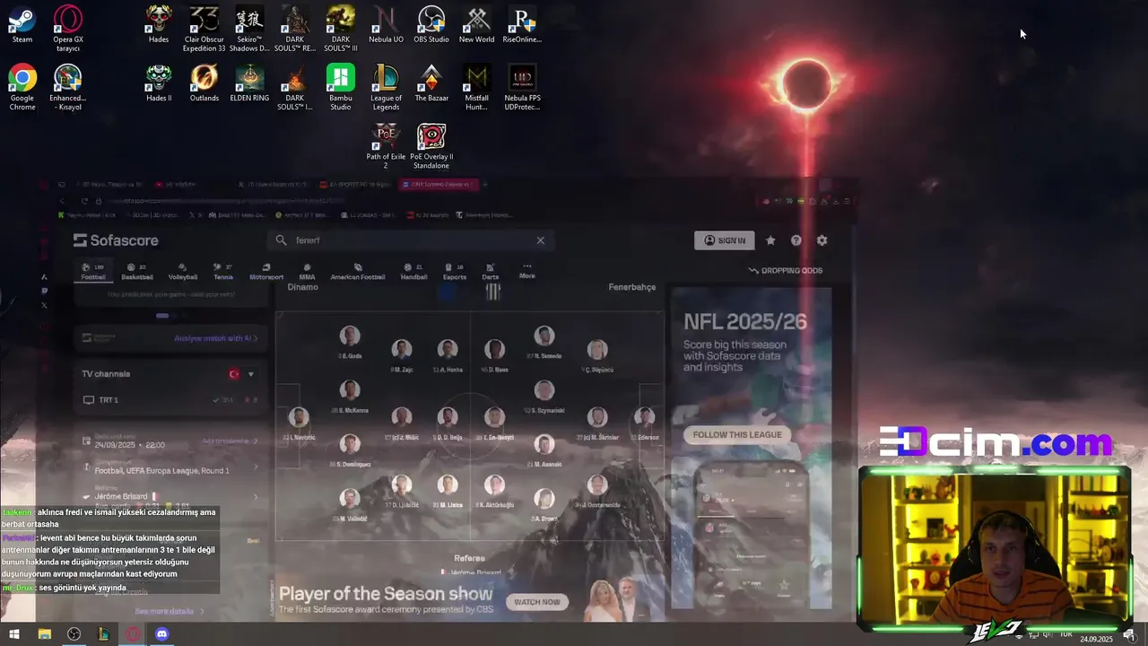Select the Enhanced Kısayol desktop shortcut
Screen dimensions: 1148x646
click(68, 88)
